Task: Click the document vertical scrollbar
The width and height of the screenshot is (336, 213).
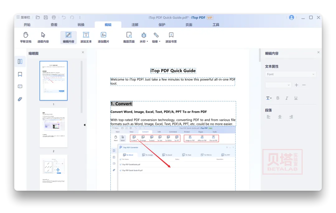Action: (260, 55)
